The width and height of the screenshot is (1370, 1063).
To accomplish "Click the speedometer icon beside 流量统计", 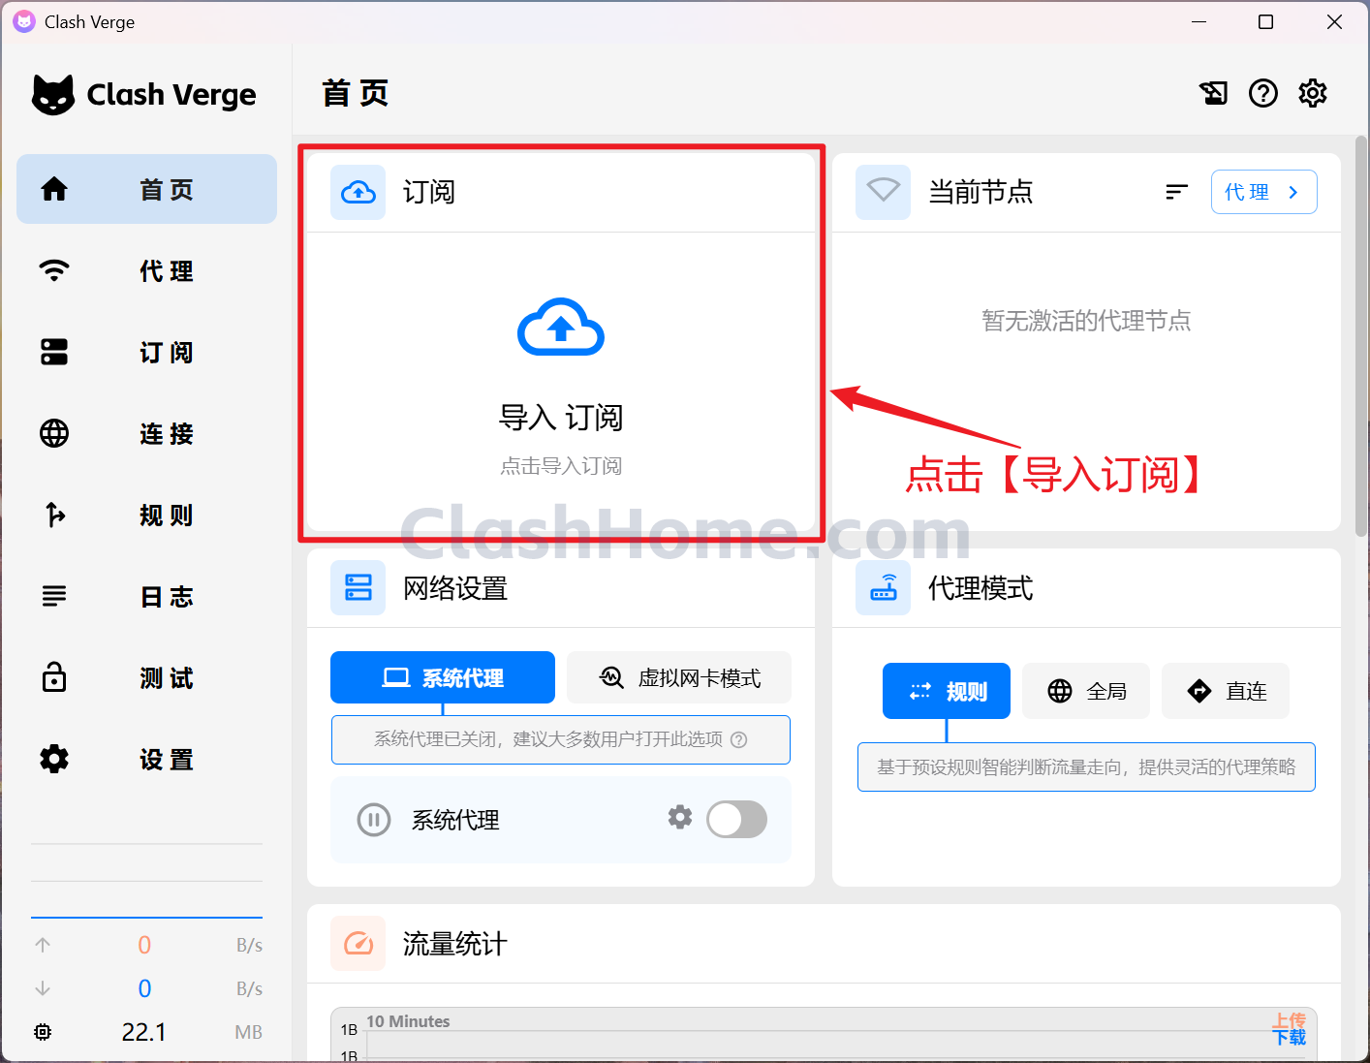I will [358, 943].
